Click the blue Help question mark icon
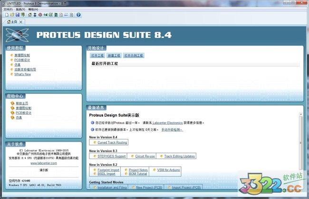The width and height of the screenshot is (309, 199). pos(78,15)
